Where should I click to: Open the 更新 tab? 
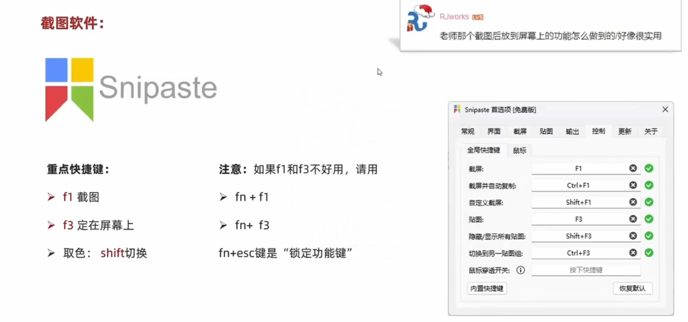point(625,131)
